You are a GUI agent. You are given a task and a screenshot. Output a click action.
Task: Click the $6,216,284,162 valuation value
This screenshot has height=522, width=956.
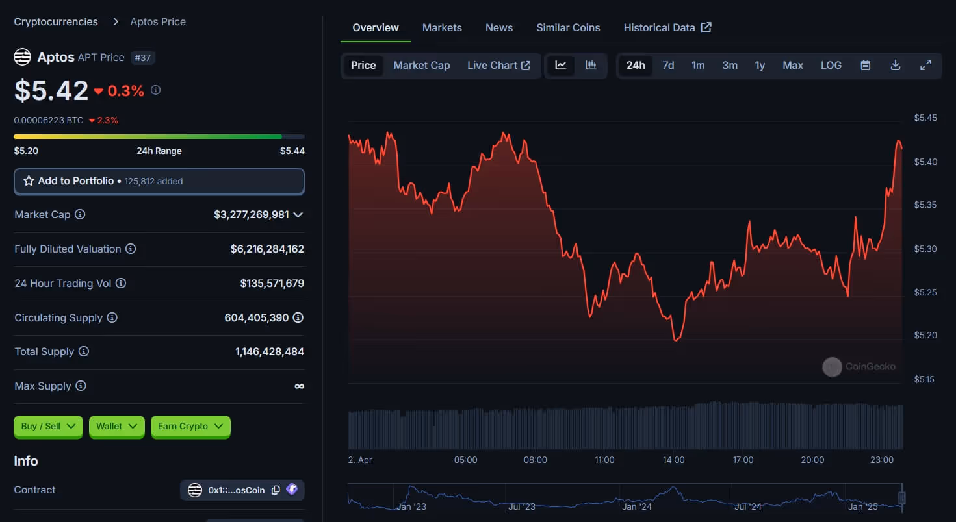click(267, 249)
